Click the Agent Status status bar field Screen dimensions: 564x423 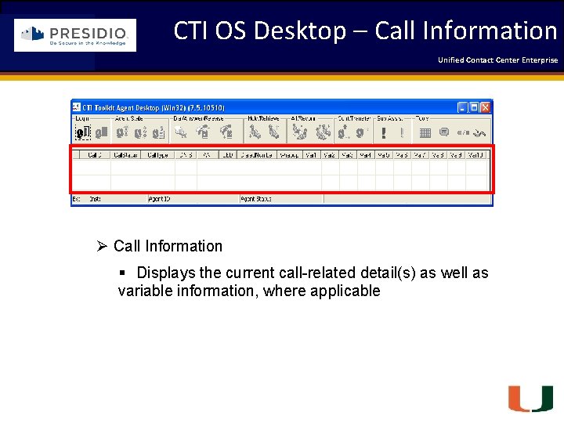[282, 199]
